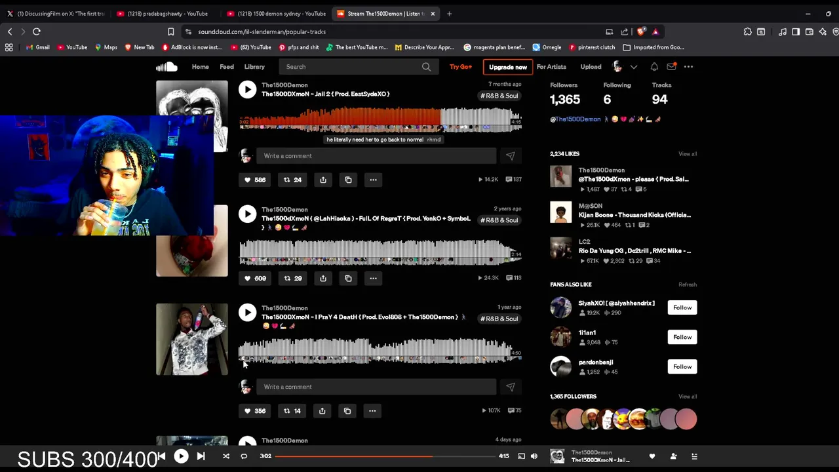Expand the profile avatar dropdown chevron
Viewport: 839px width, 472px height.
pyautogui.click(x=634, y=67)
